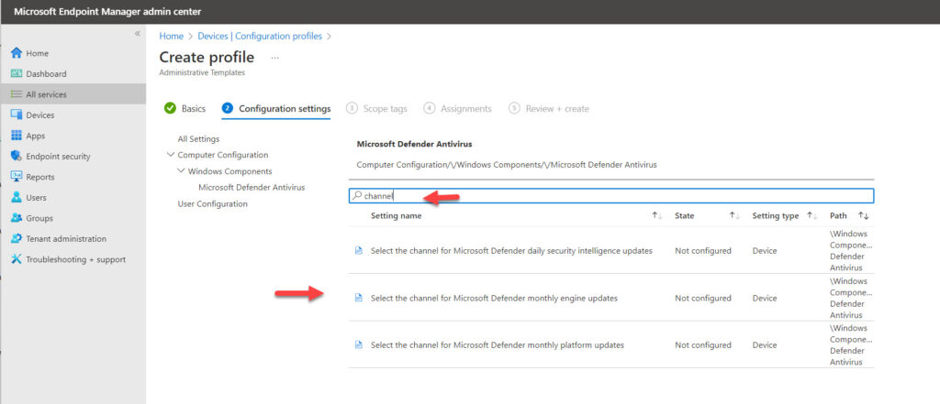
Task: Open the Users person icon
Action: coord(17,198)
